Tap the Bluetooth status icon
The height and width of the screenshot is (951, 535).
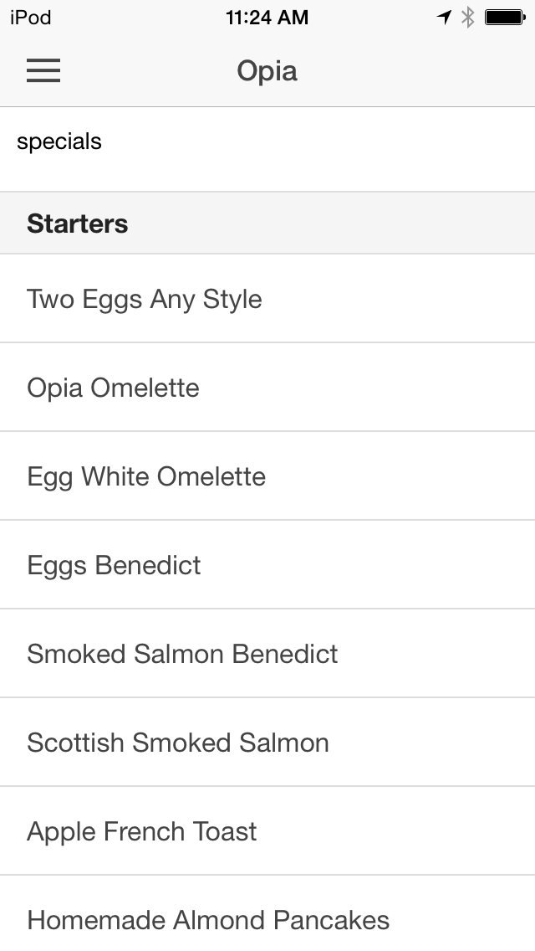(x=468, y=17)
